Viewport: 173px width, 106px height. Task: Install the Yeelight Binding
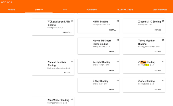click(112, 70)
